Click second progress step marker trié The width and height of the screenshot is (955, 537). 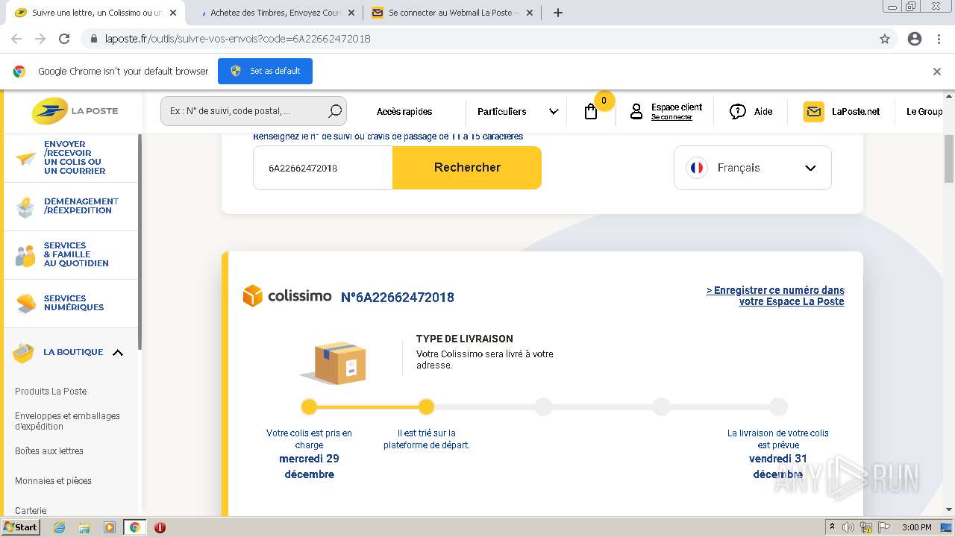click(x=426, y=406)
